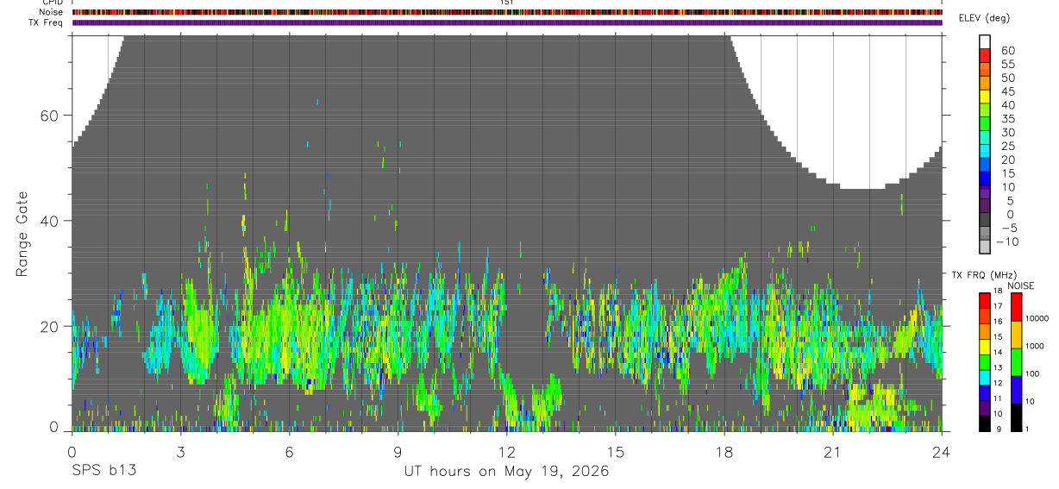
Task: Click the 'TX Freq' label at top left
Action: [x=47, y=23]
